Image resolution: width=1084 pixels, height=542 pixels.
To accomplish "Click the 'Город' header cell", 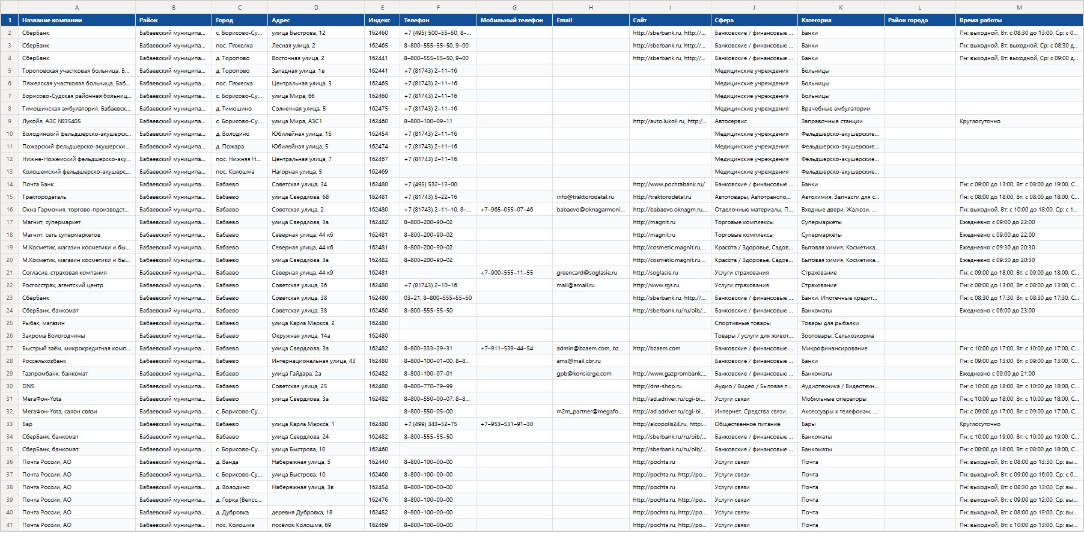I will 240,20.
